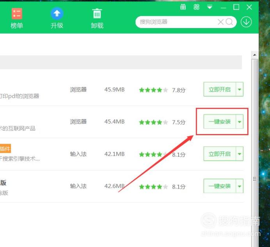Click the orange 插件 tag
Viewport: 270px width, 247px height.
click(x=5, y=148)
